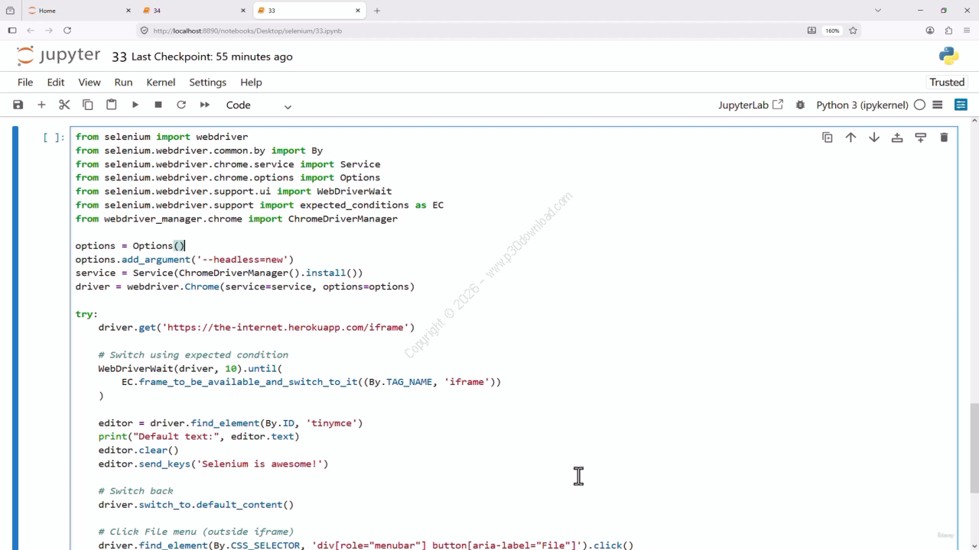Viewport: 979px width, 550px height.
Task: Open the Edit menu
Action: click(56, 82)
